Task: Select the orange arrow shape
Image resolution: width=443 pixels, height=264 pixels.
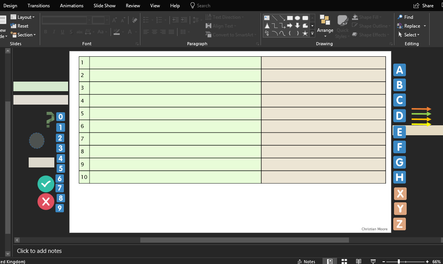Action: click(x=421, y=109)
